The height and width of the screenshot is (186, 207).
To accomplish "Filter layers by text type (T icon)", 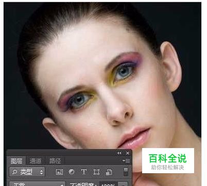I will [83, 172].
